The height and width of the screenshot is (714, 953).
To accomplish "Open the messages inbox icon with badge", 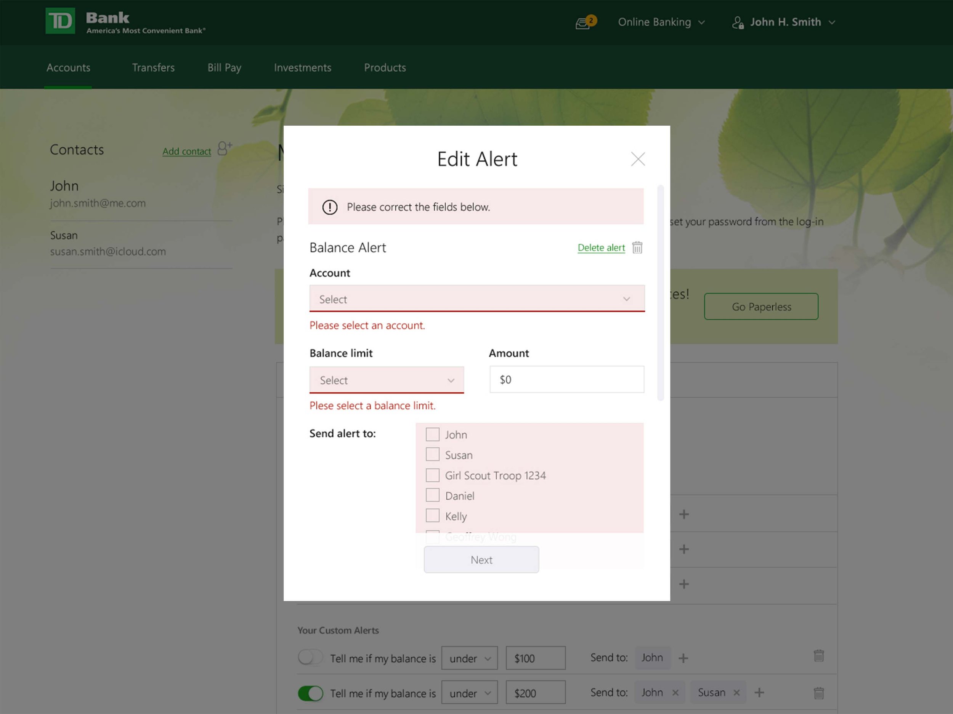I will pyautogui.click(x=586, y=22).
